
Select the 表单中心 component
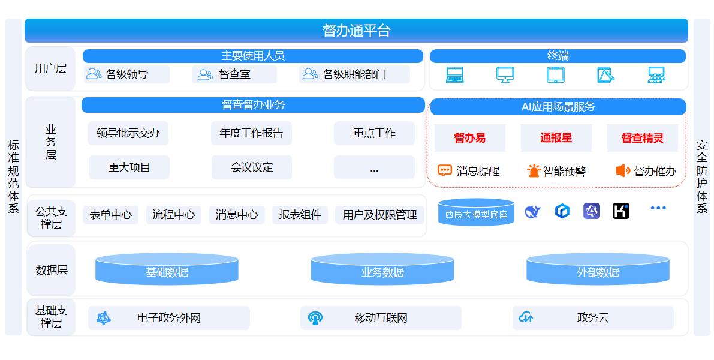pos(111,215)
